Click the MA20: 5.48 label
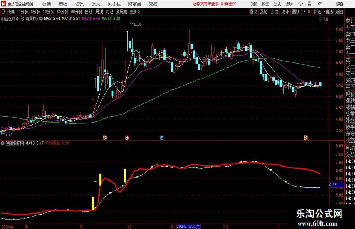This screenshot has width=355, height=229. point(91,18)
